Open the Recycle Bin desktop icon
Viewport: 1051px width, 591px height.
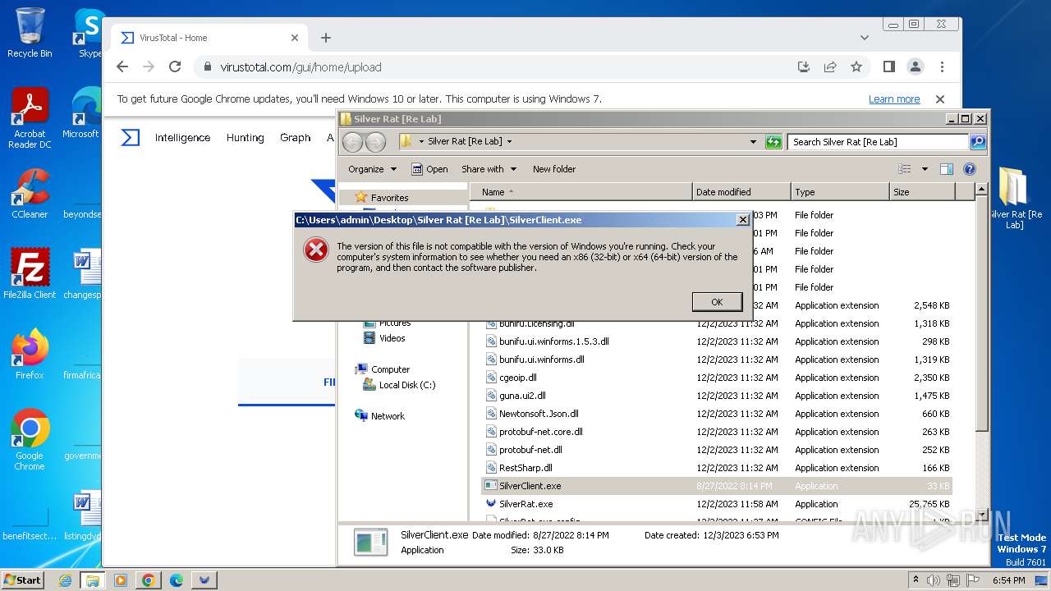click(x=30, y=33)
